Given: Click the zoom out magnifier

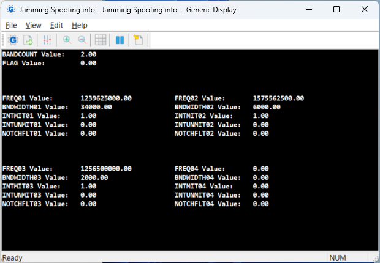Looking at the screenshot, I should pos(82,40).
